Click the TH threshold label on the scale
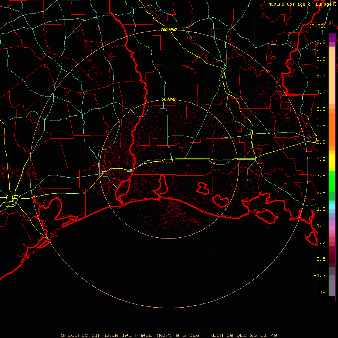This screenshot has width=338, height=338. pos(323,292)
